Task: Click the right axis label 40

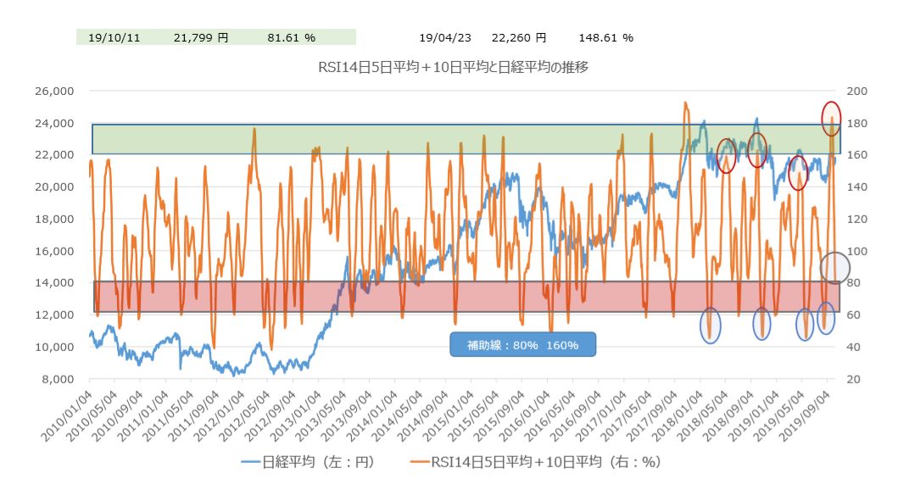Action: tap(855, 347)
